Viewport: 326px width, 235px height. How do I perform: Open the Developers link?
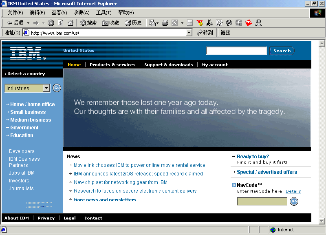[x=22, y=151]
